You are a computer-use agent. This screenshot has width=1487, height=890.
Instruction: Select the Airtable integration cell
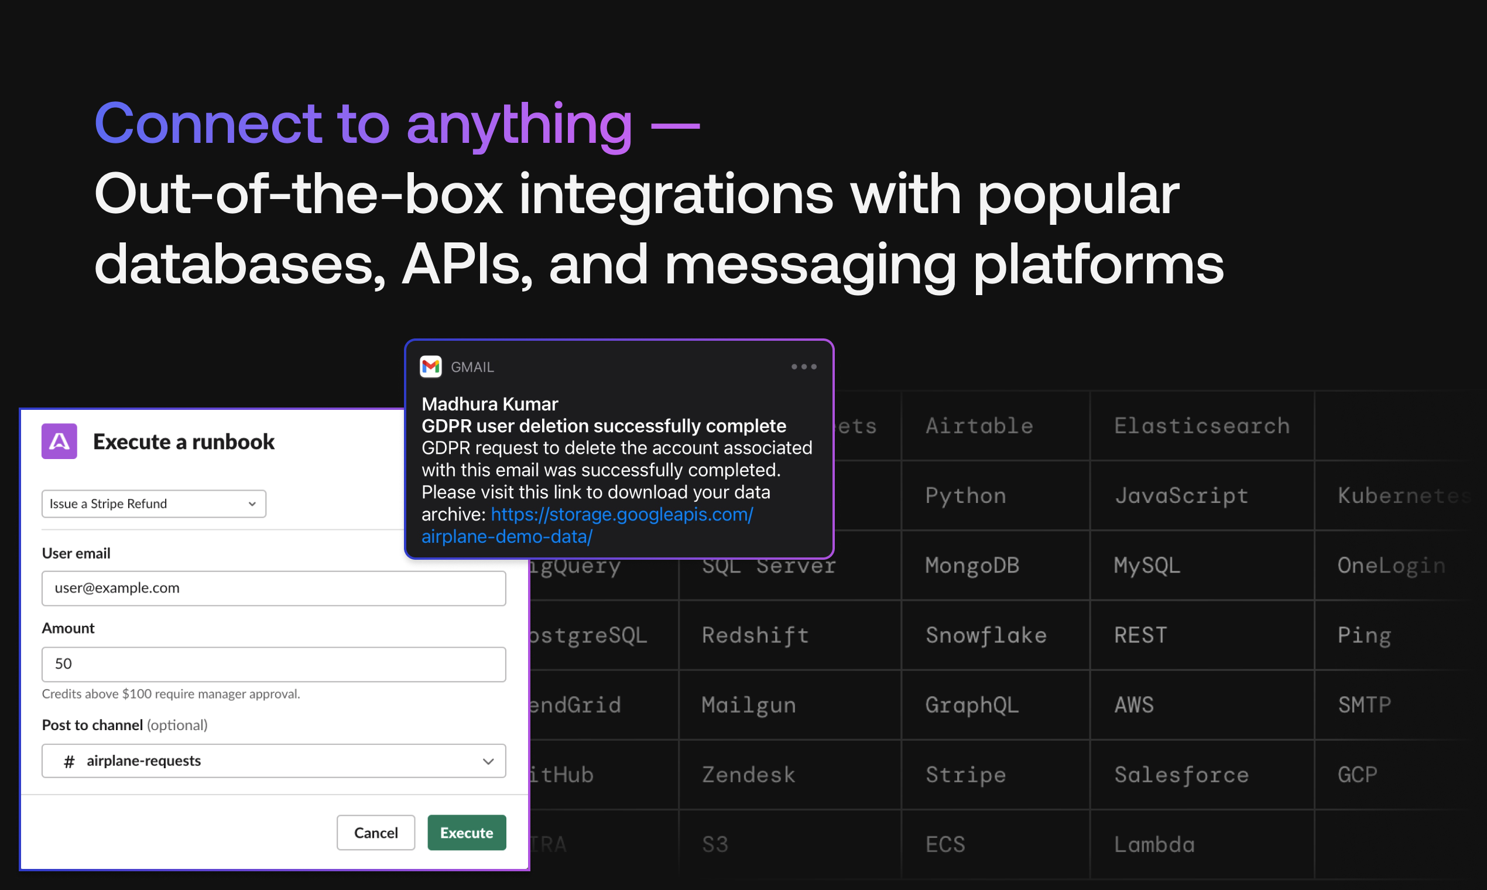(995, 426)
